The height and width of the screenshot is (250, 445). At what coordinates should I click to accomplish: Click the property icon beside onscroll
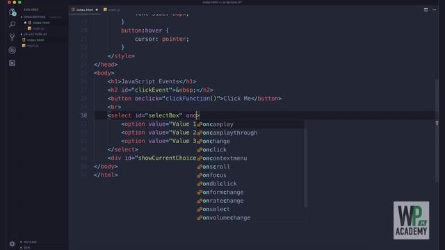(x=200, y=167)
